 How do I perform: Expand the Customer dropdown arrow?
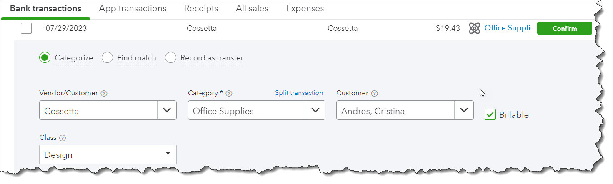[464, 110]
